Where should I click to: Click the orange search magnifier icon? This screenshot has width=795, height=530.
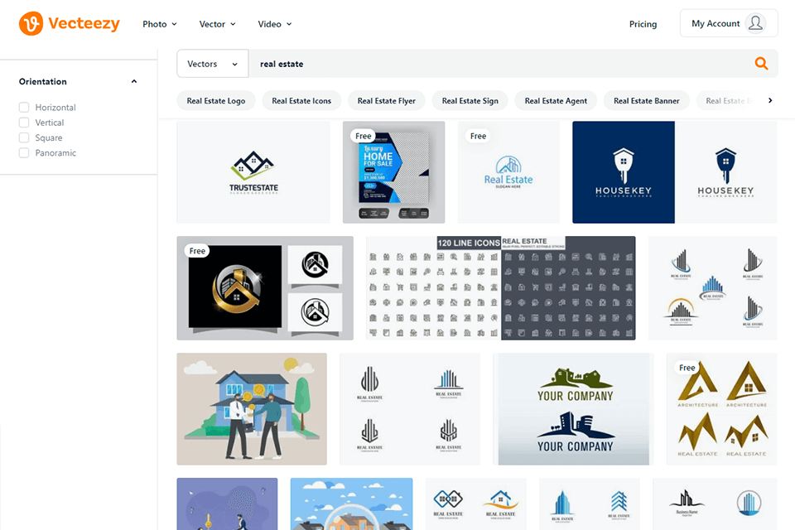tap(761, 64)
